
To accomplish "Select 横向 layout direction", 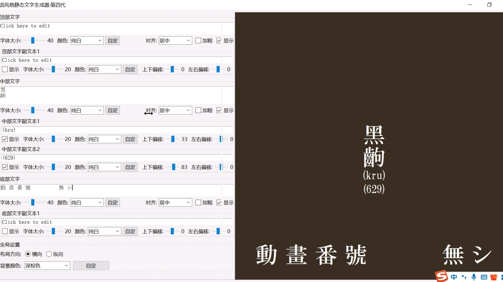I will pyautogui.click(x=28, y=254).
